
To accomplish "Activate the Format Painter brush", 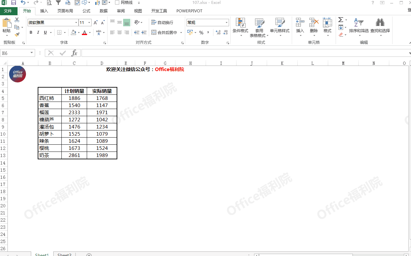I will [17, 34].
